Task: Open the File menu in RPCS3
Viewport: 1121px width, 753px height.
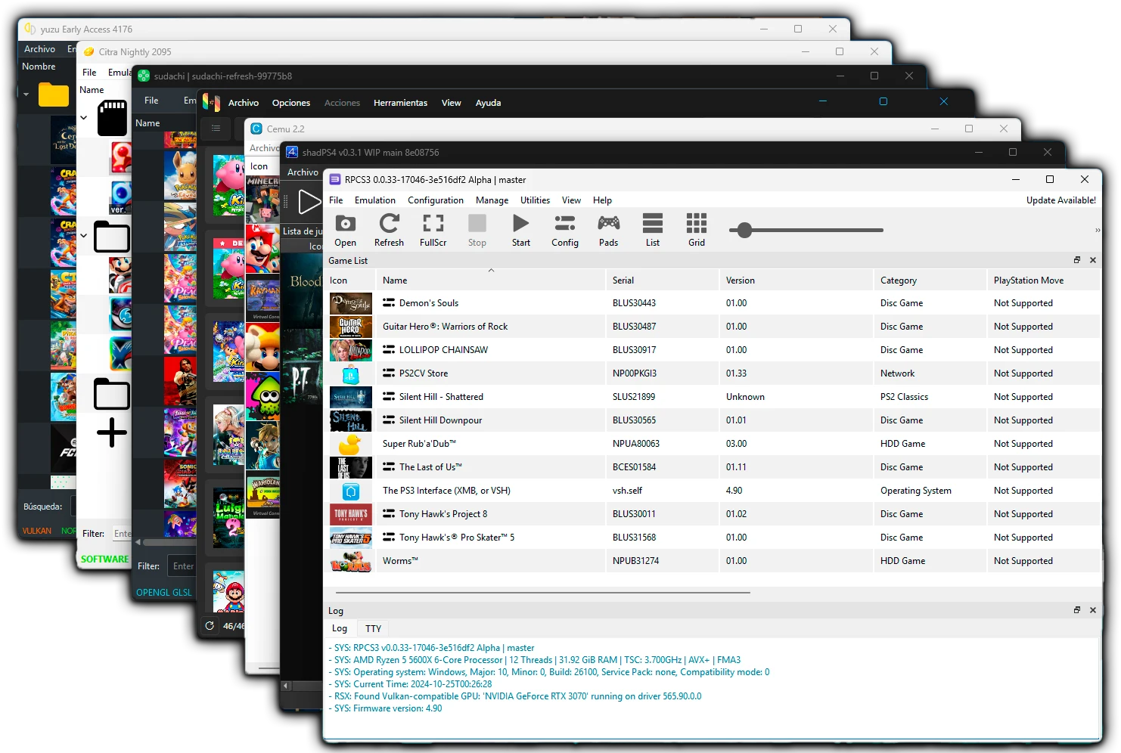Action: click(x=336, y=200)
